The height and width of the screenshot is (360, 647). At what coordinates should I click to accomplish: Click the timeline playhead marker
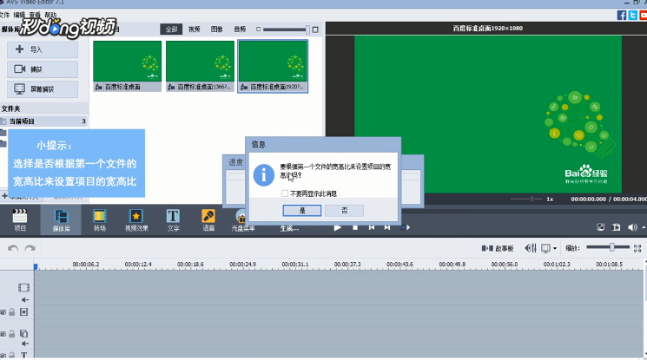tap(36, 266)
